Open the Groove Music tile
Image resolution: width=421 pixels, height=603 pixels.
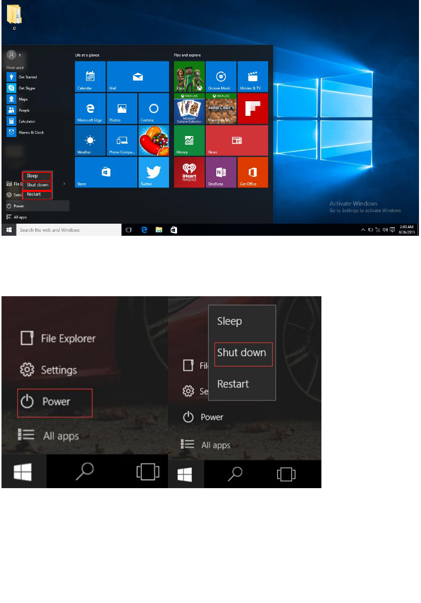click(x=221, y=77)
